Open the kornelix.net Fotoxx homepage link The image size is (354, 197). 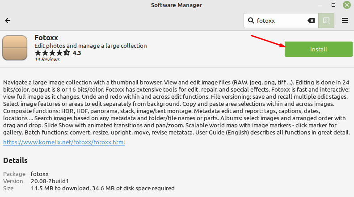point(64,142)
